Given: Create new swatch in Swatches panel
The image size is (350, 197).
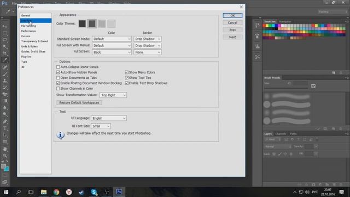Looking at the screenshot, I should tap(334, 73).
